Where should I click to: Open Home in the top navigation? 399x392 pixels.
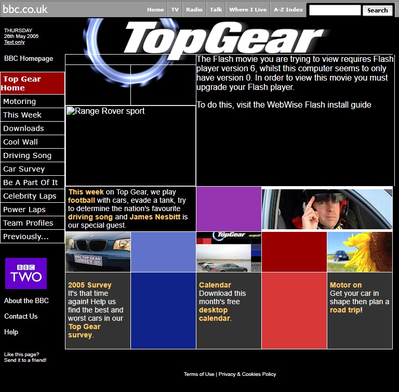tap(155, 9)
